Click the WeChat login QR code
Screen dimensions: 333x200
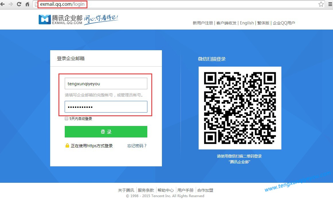pos(240,108)
